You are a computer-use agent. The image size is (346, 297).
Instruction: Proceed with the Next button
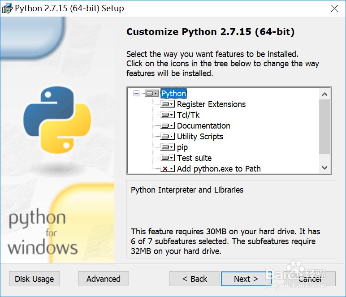click(246, 279)
